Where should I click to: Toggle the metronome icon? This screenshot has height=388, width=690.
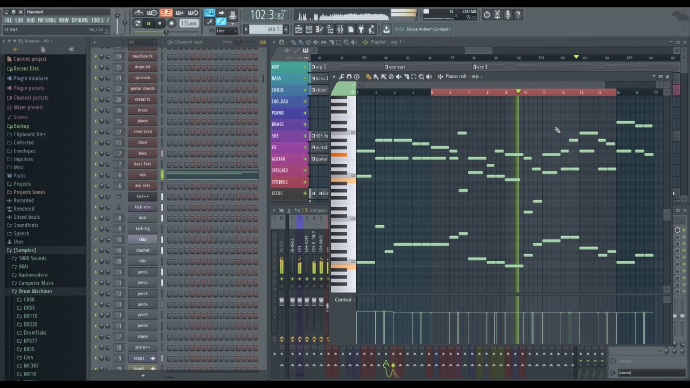coord(139,13)
